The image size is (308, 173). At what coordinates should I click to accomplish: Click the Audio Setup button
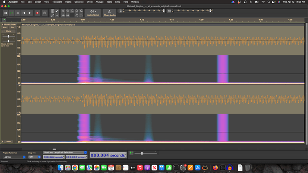click(93, 13)
